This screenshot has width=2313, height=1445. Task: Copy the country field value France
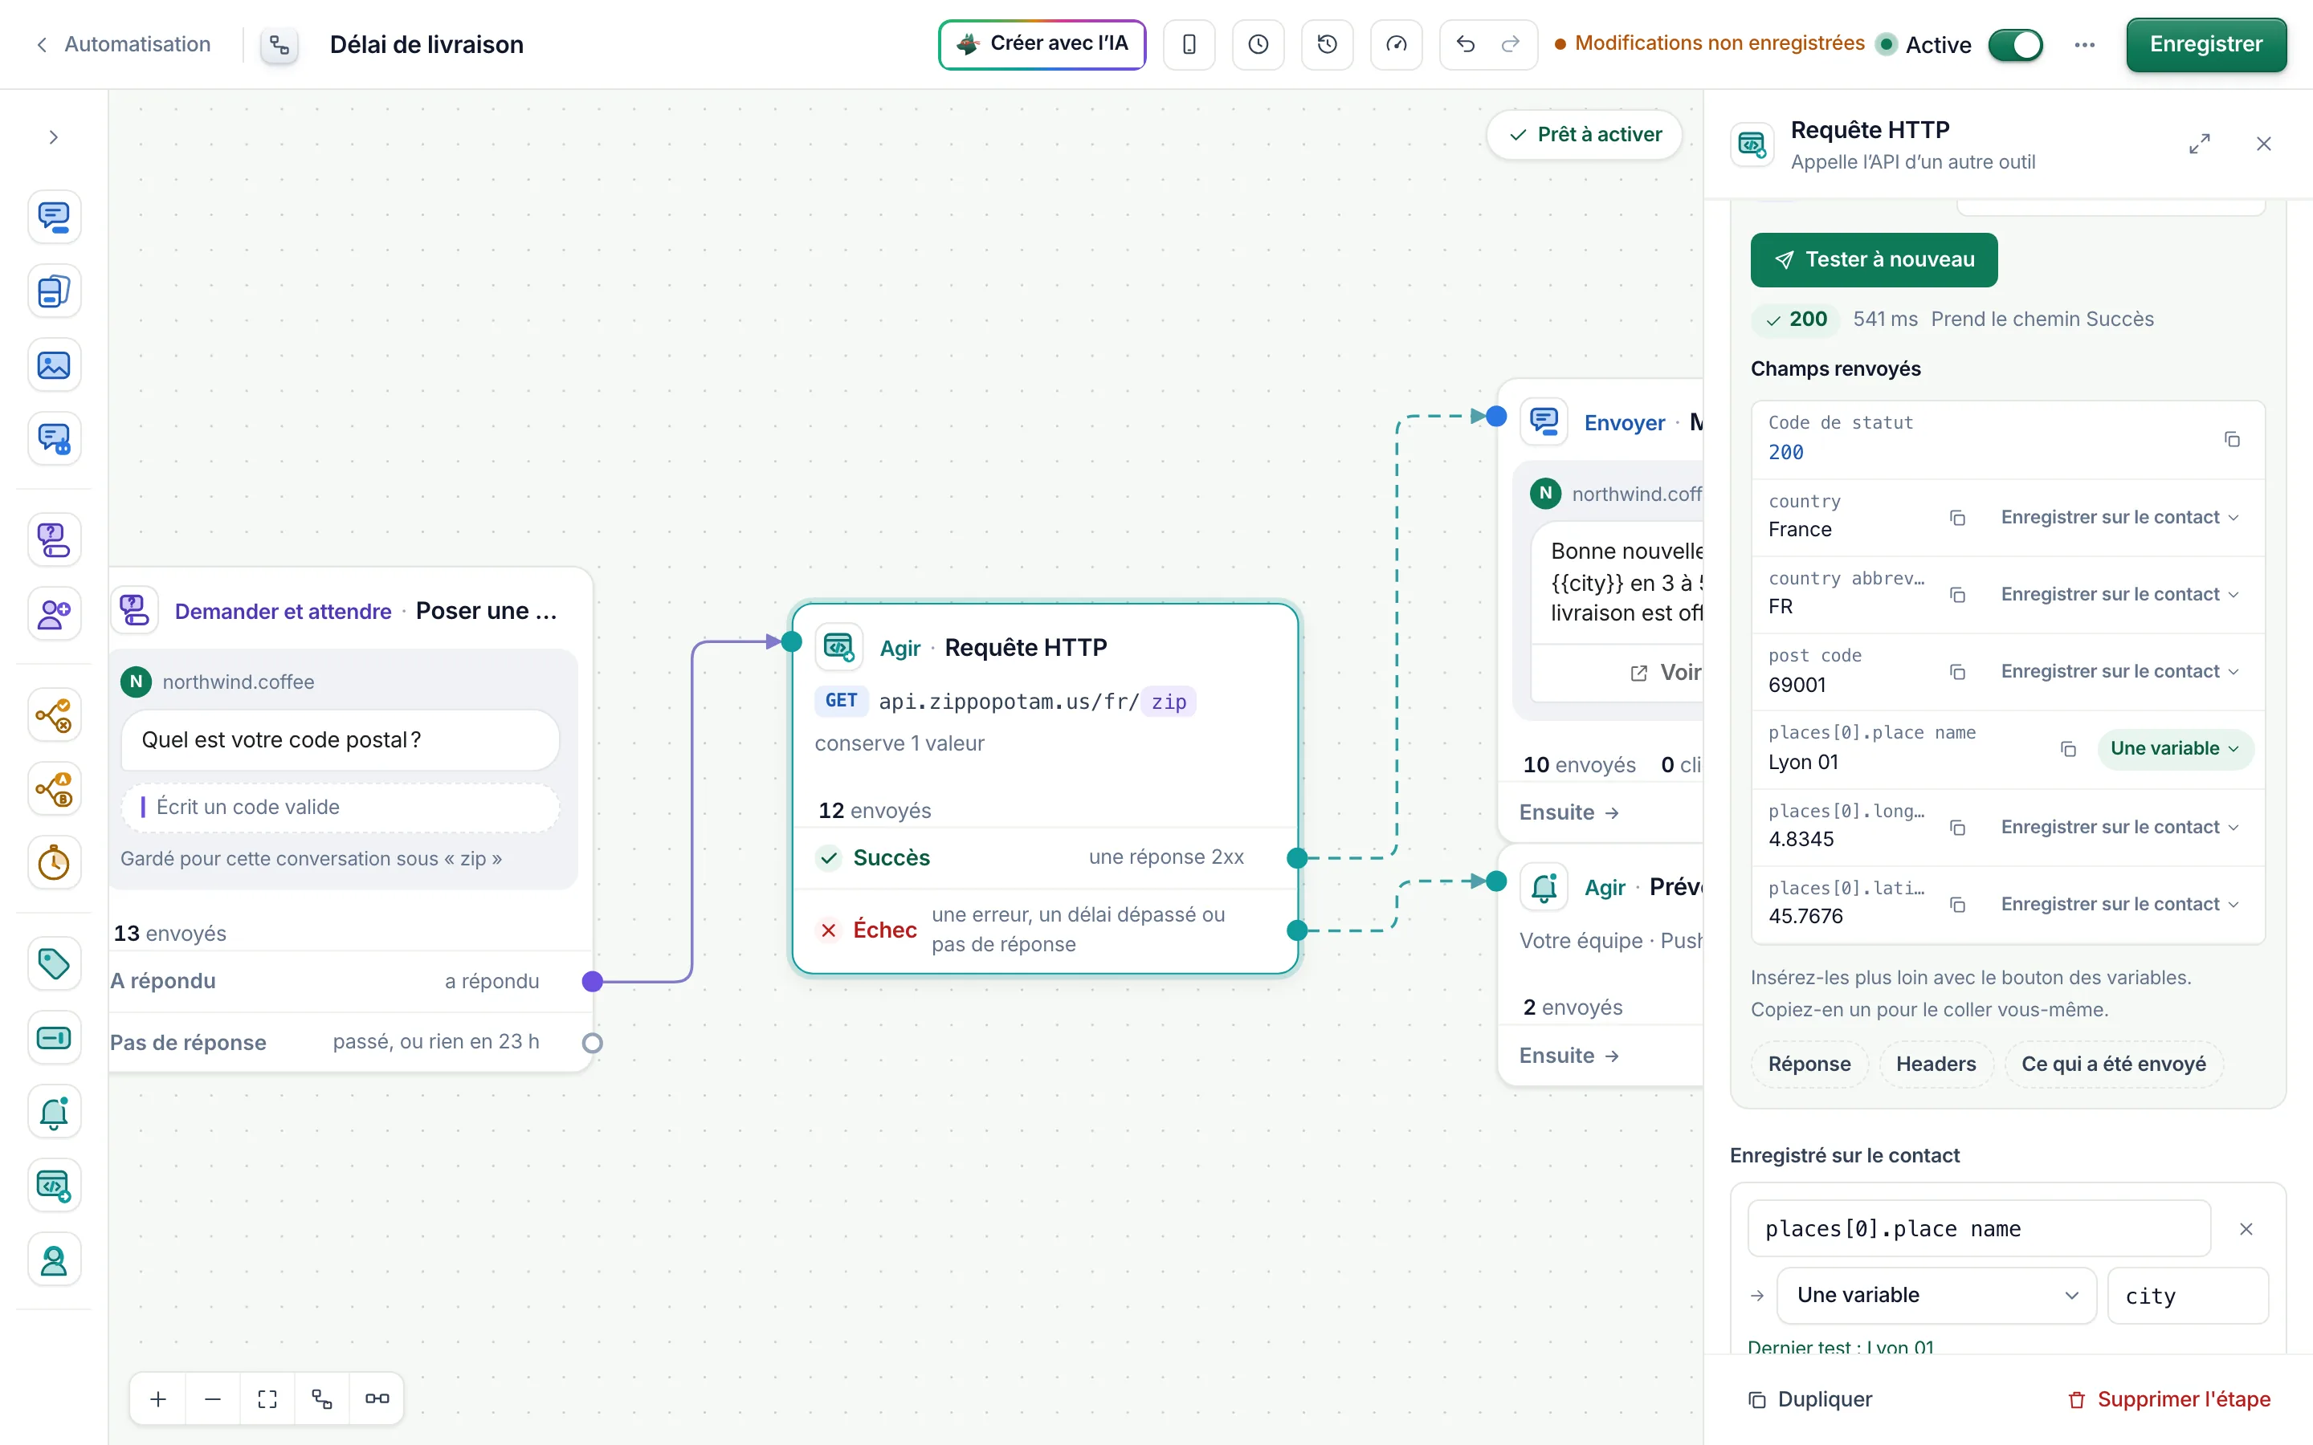tap(1957, 517)
